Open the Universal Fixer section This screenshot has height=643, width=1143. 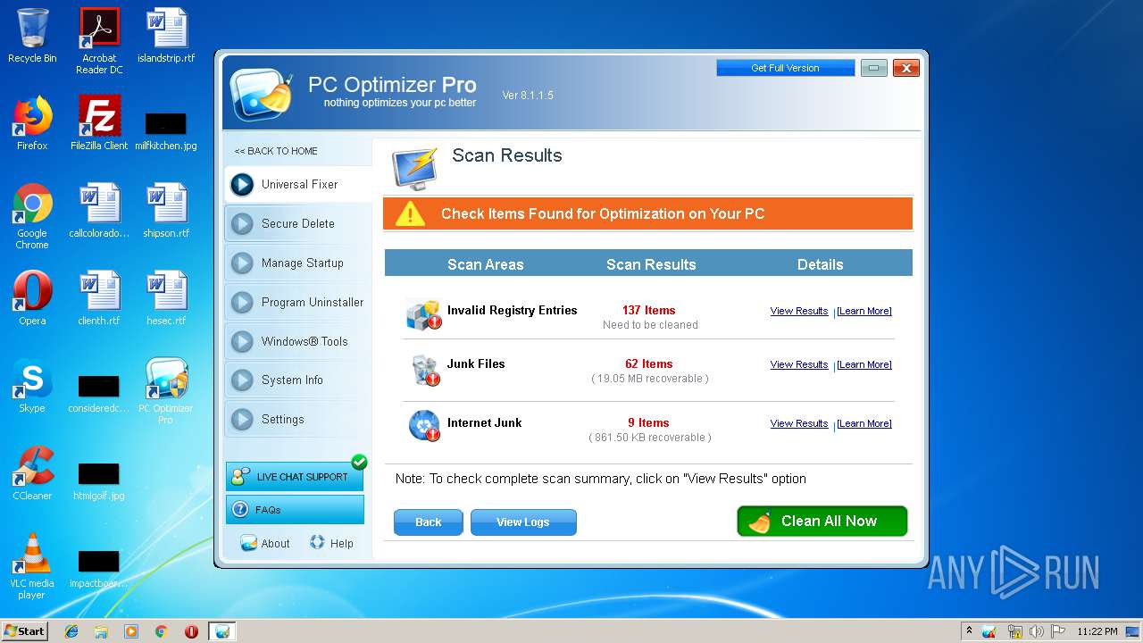click(x=298, y=184)
